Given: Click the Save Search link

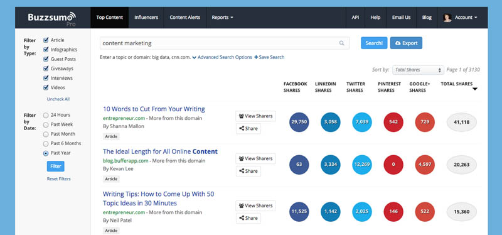Looking at the screenshot, I should [269, 57].
